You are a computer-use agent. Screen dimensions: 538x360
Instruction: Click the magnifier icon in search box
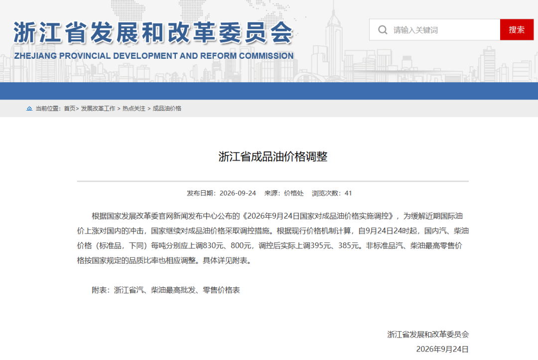click(383, 30)
